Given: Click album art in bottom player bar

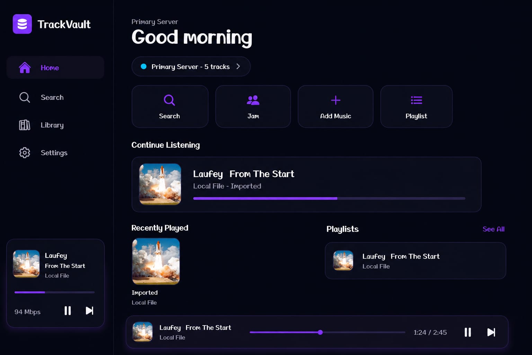Looking at the screenshot, I should coord(142,332).
